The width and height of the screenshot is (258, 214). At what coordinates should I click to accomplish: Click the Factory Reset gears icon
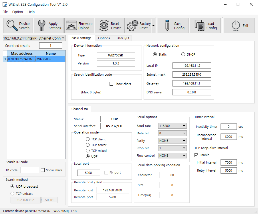point(132,25)
